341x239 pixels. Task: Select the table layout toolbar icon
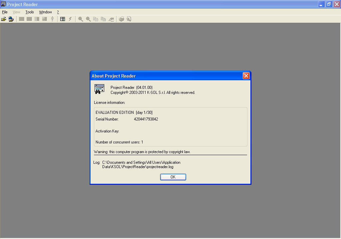[63, 19]
